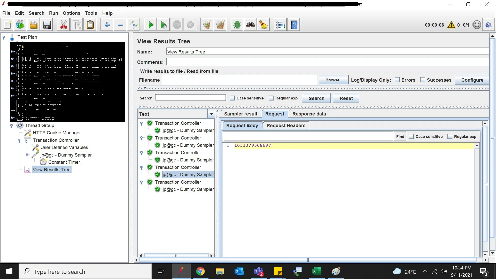Image resolution: width=496 pixels, height=279 pixels.
Task: Open Excel from the Windows taskbar
Action: [316, 271]
